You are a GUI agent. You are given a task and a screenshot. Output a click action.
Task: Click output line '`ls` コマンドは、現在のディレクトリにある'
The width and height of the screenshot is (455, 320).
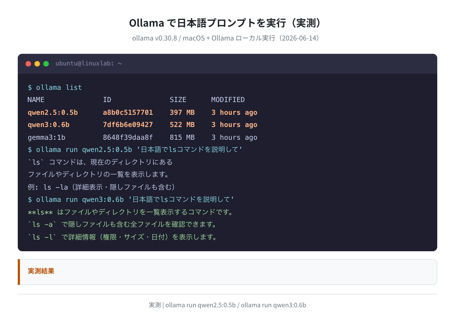click(100, 162)
